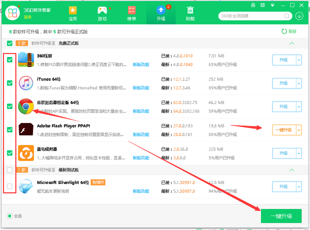Open upgrade dropdown arrow for 360压缩
Image resolution: width=310 pixels, height=230 pixels.
pos(298,59)
